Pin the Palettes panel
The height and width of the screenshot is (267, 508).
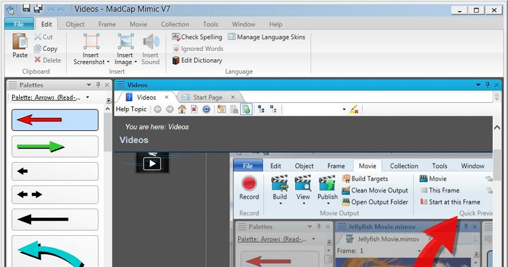[x=98, y=85]
